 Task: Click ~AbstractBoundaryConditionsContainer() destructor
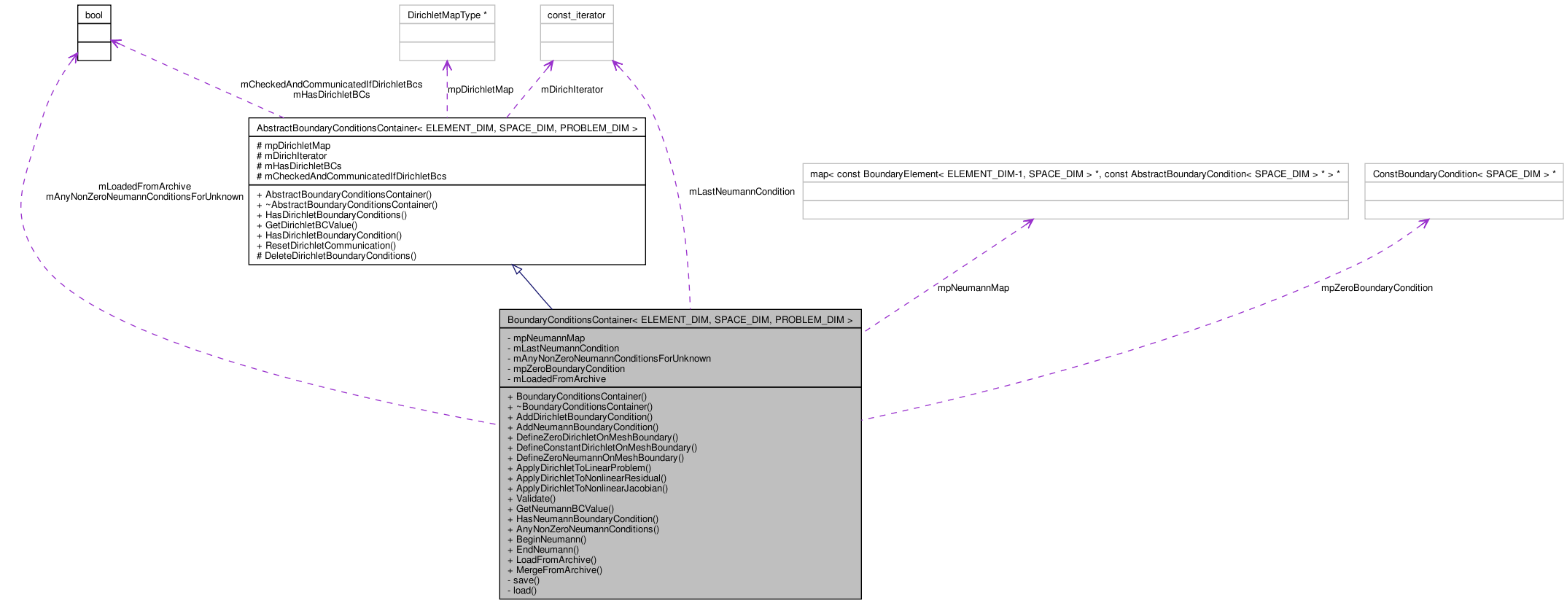point(347,205)
